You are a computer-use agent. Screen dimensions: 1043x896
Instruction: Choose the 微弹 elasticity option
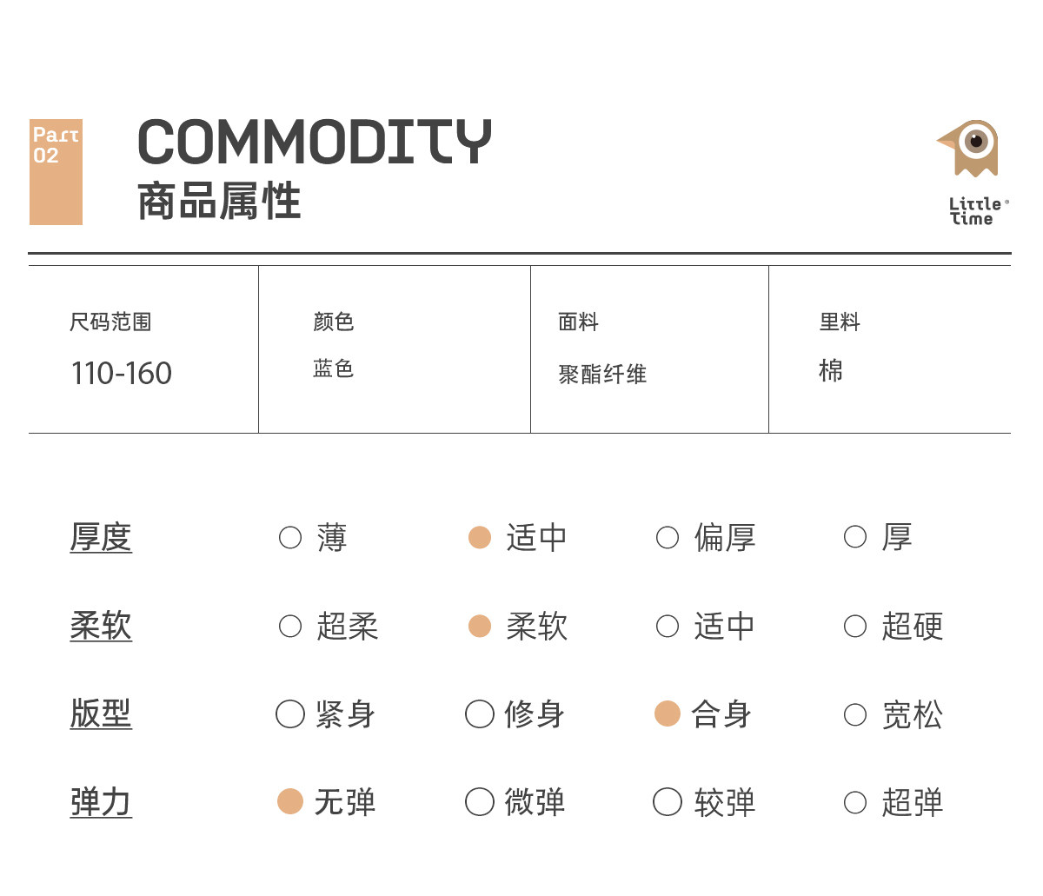tap(480, 802)
